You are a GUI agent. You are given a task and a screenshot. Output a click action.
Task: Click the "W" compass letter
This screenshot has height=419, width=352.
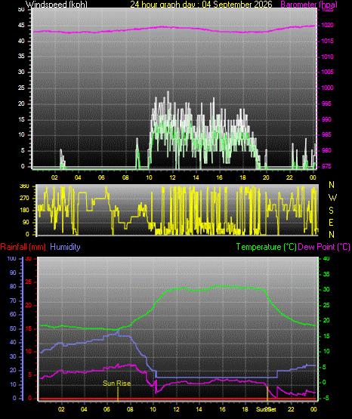tap(332, 198)
